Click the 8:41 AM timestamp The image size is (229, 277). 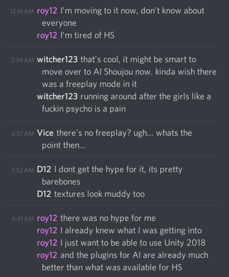(x=23, y=219)
